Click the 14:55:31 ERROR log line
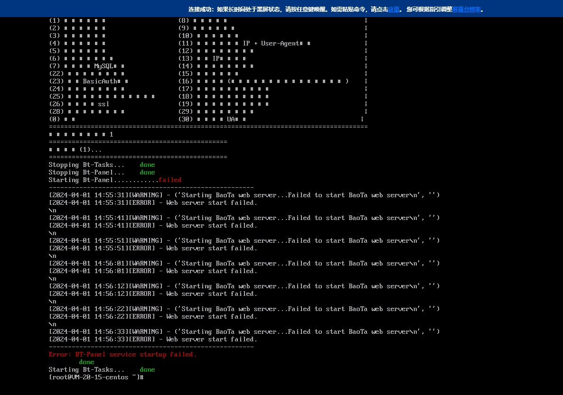Screen dimensions: 563x395 [x=153, y=202]
